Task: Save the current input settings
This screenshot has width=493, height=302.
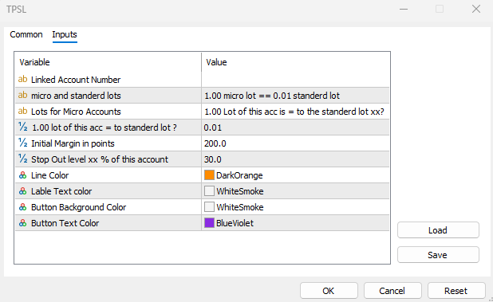Action: pos(438,255)
